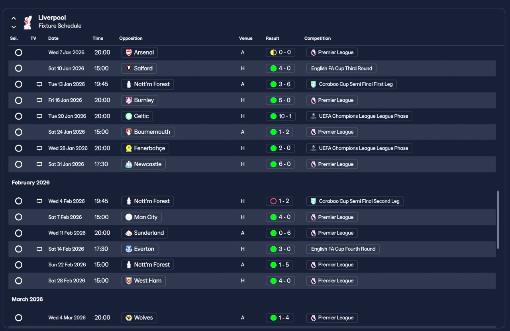Click the Arsenal club badge icon

tap(129, 53)
